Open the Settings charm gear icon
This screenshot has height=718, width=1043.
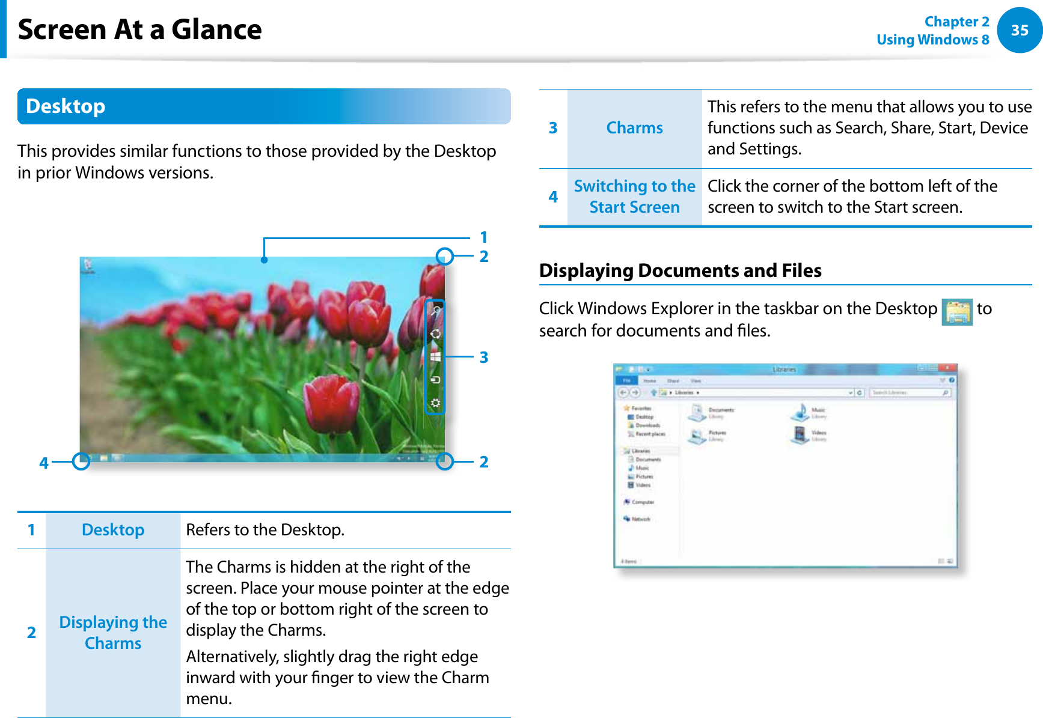tap(436, 403)
